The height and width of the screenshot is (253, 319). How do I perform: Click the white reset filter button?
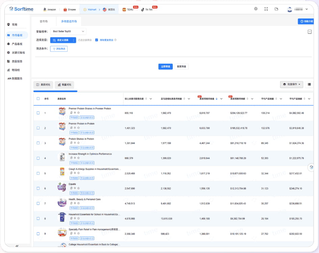(x=181, y=67)
